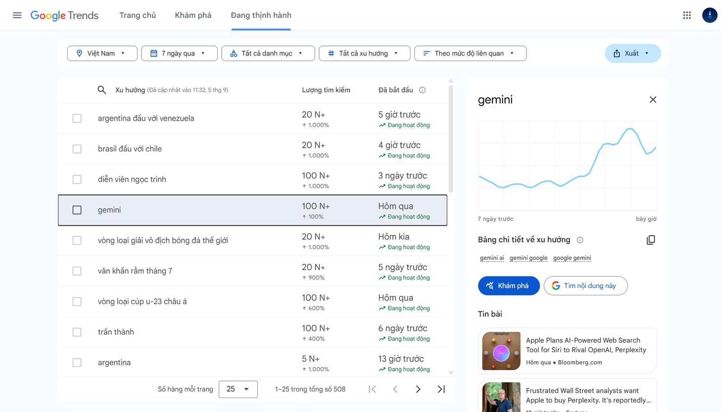Click the blue 'Khám phá' explore button
The image size is (721, 412).
pos(509,286)
